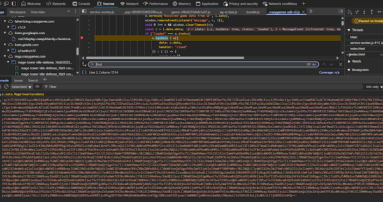Add drawer tool with plus icon
The height and width of the screenshot is (202, 383).
click(x=45, y=80)
